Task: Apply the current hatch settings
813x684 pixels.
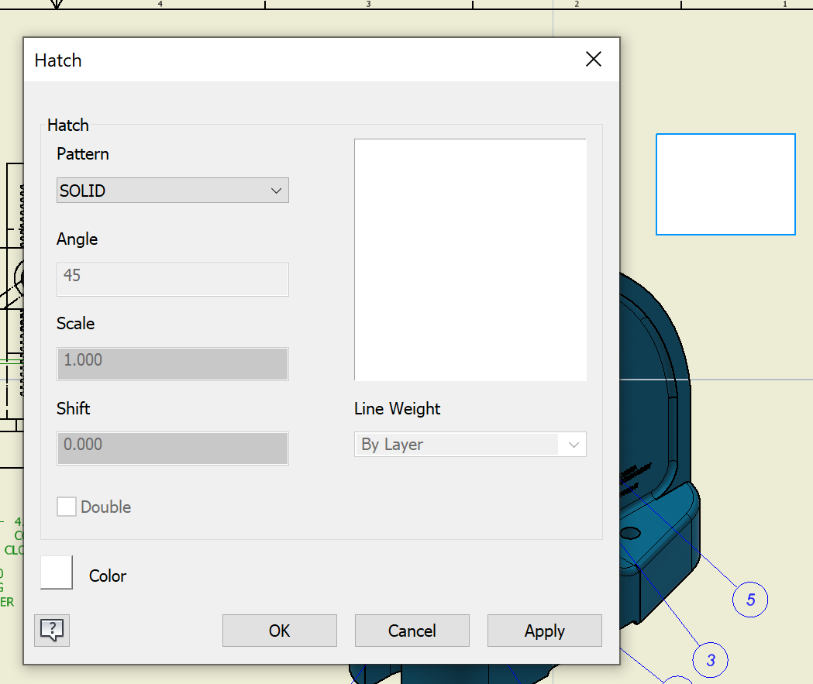Action: pyautogui.click(x=544, y=630)
